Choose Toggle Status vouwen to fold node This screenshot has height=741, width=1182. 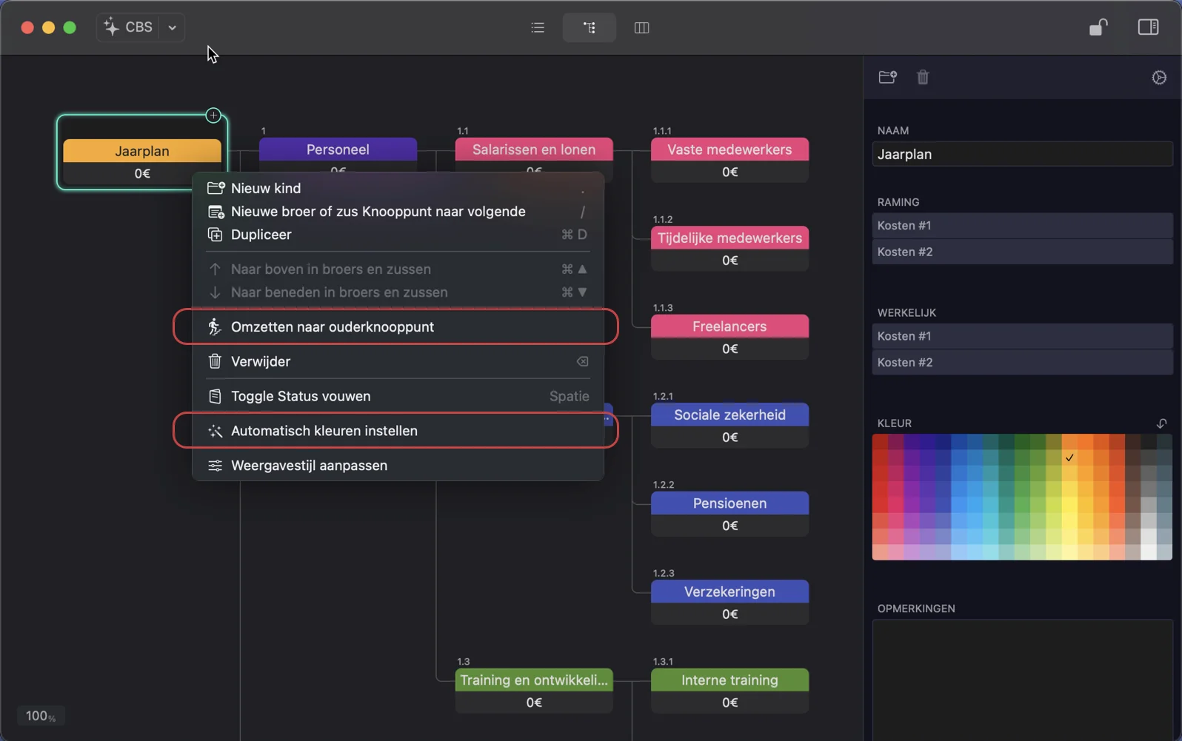coord(301,396)
